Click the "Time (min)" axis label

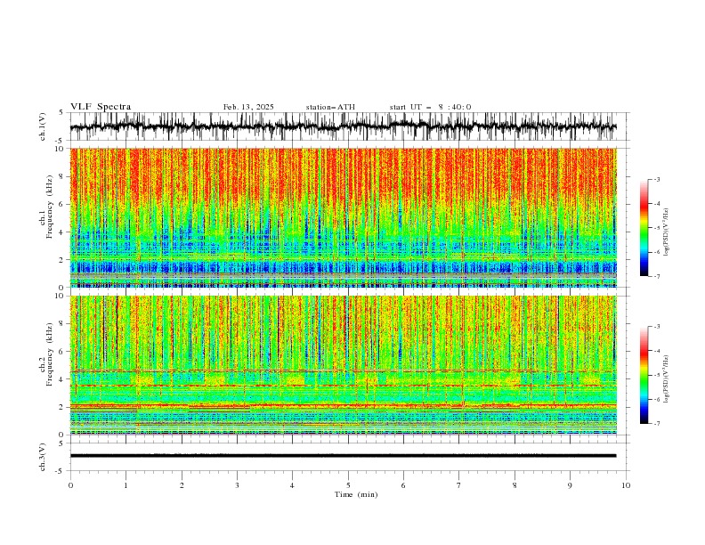[356, 494]
